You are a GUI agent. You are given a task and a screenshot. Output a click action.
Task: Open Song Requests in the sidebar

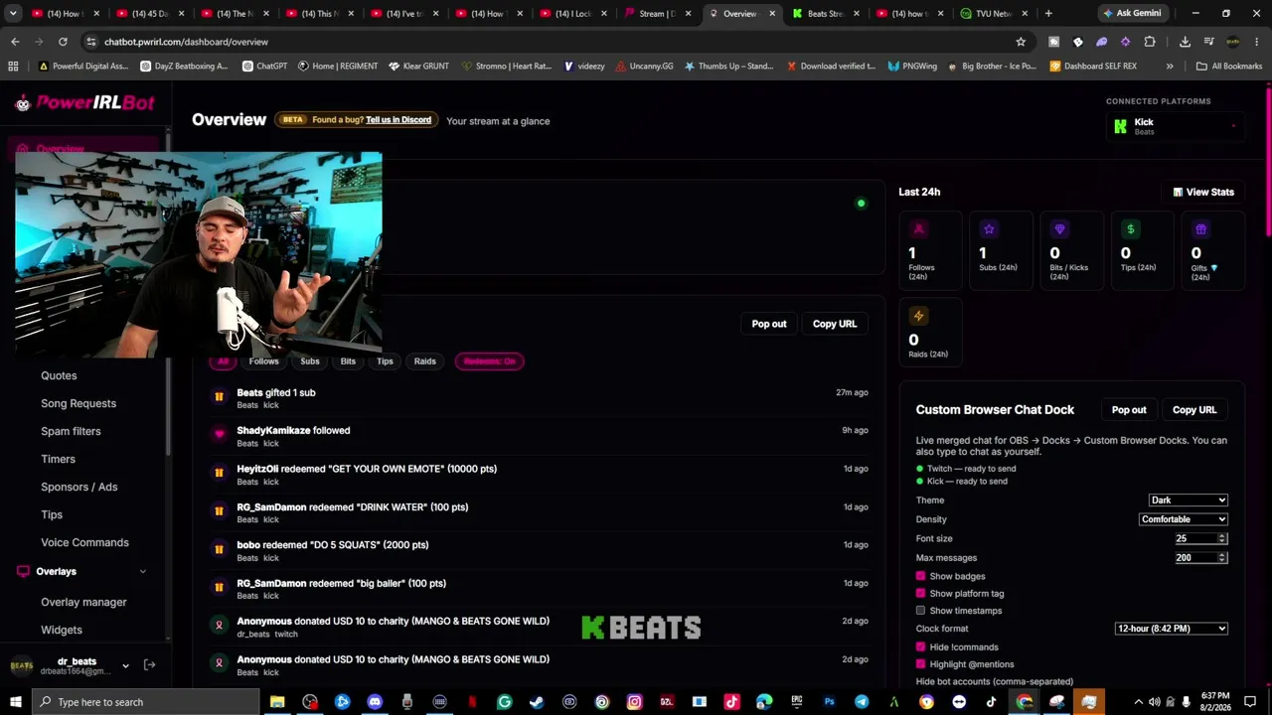pos(79,403)
